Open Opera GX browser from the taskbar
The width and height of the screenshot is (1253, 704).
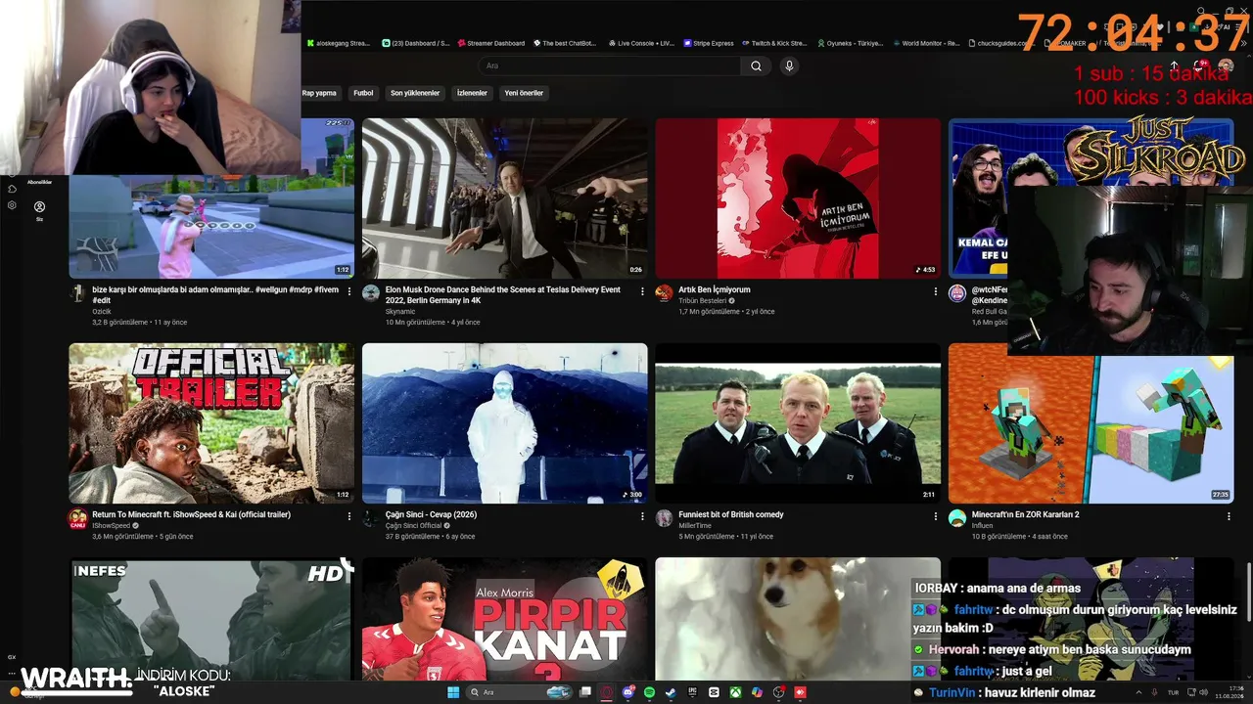(606, 692)
